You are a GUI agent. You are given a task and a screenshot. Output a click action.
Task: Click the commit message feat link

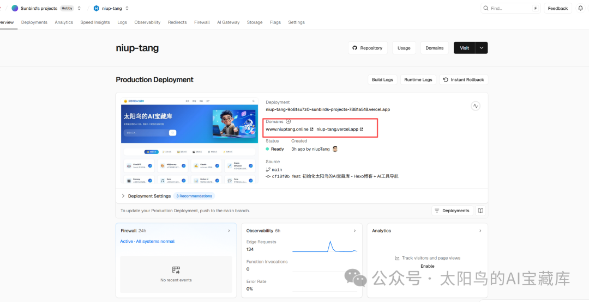pos(345,176)
